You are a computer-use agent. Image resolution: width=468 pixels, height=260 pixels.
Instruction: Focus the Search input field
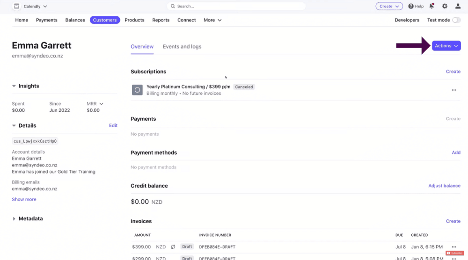point(236,6)
